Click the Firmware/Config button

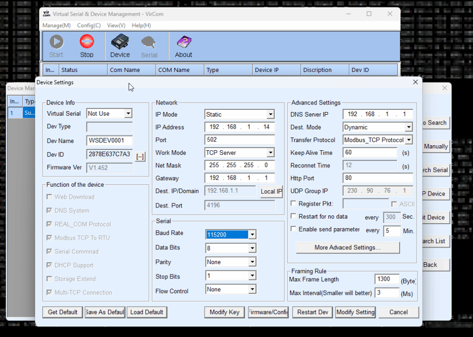coord(268,312)
